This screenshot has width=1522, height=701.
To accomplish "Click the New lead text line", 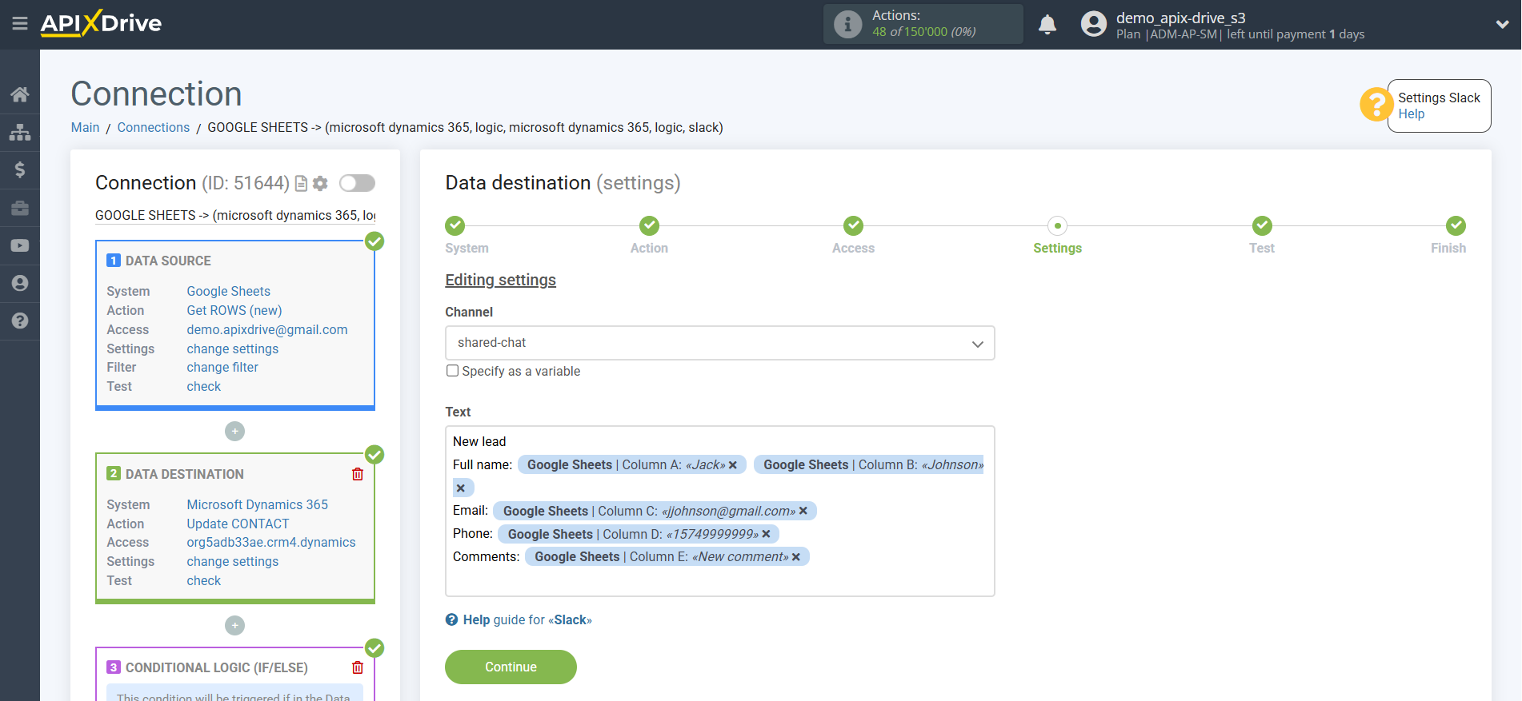I will 479,442.
